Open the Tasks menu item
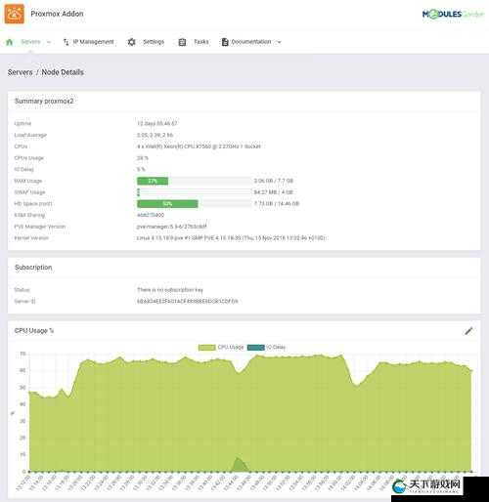Image resolution: width=489 pixels, height=502 pixels. coord(201,42)
